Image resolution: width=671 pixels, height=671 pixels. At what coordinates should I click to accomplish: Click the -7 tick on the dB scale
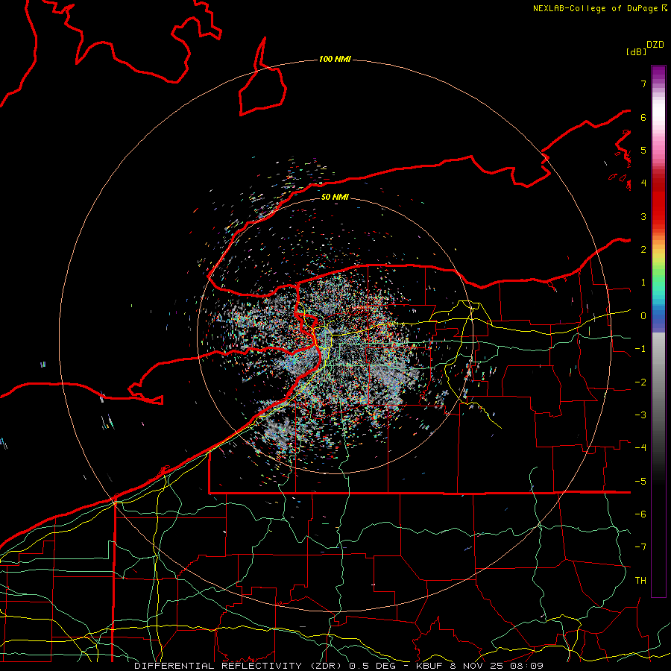point(640,547)
